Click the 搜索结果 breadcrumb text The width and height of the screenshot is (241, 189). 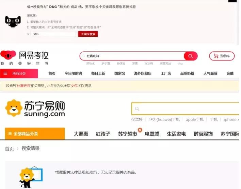[31, 148]
